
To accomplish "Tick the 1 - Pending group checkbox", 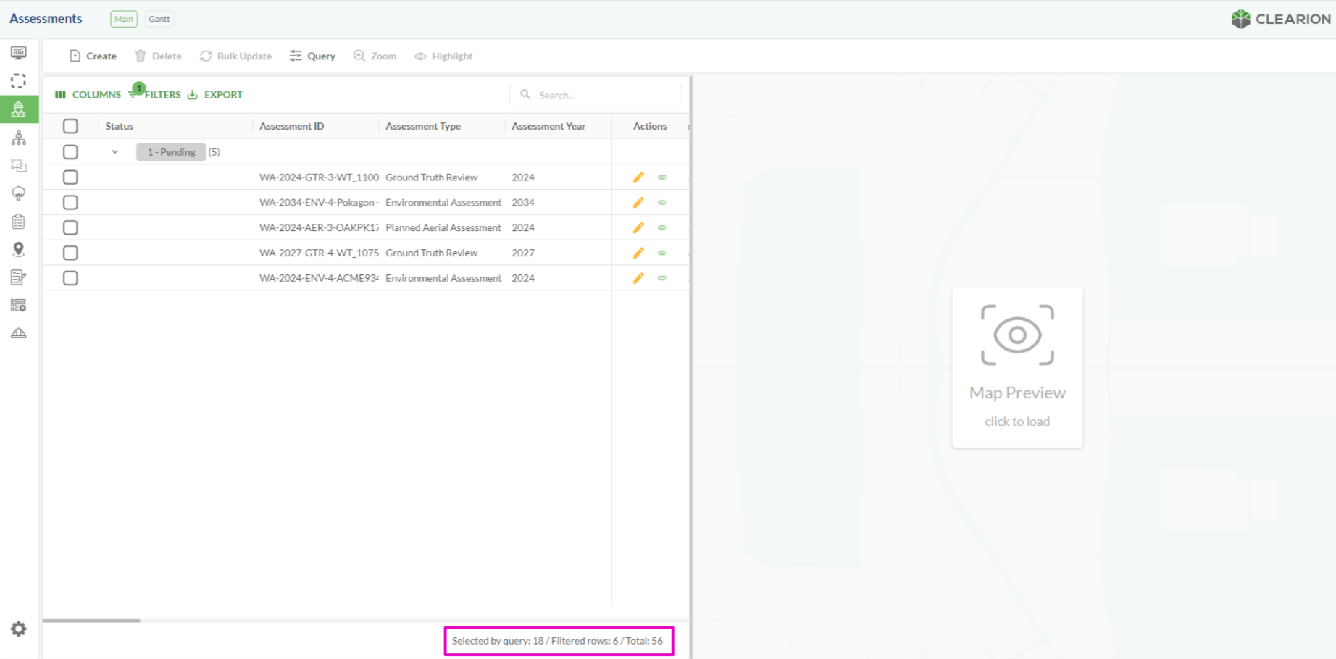I will 70,152.
